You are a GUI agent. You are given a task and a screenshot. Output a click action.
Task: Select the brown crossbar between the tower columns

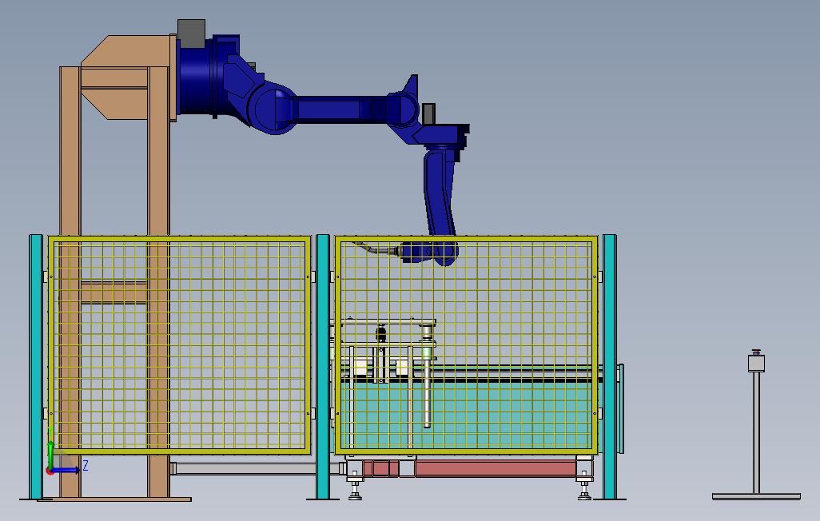(x=113, y=292)
